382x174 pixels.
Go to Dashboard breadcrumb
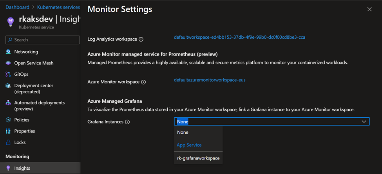(17, 7)
